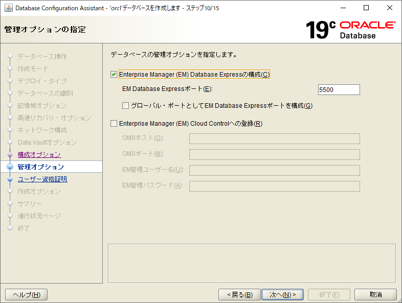Click the デプロイ・タイプ step

tap(42, 81)
